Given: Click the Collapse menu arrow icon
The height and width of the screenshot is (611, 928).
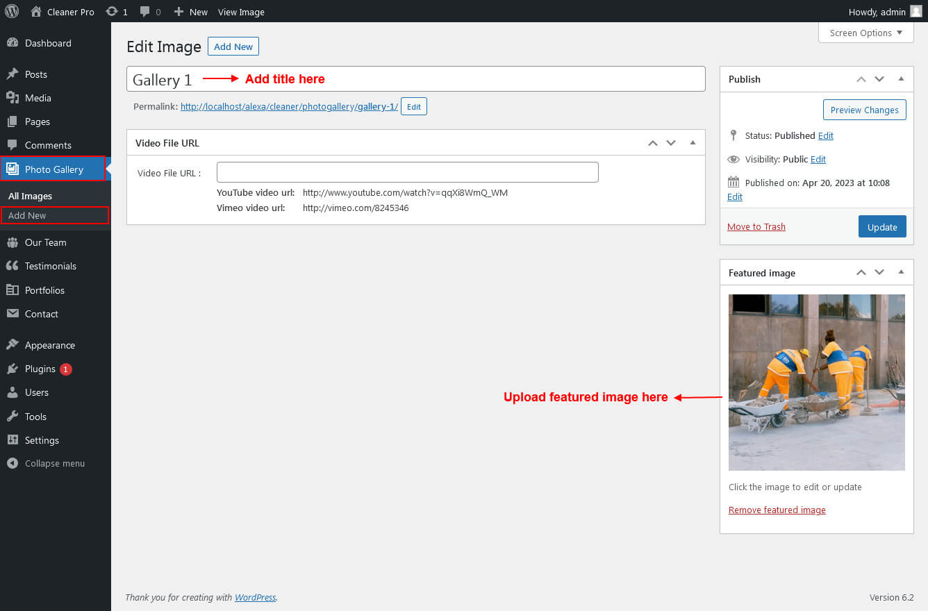Looking at the screenshot, I should (x=13, y=463).
